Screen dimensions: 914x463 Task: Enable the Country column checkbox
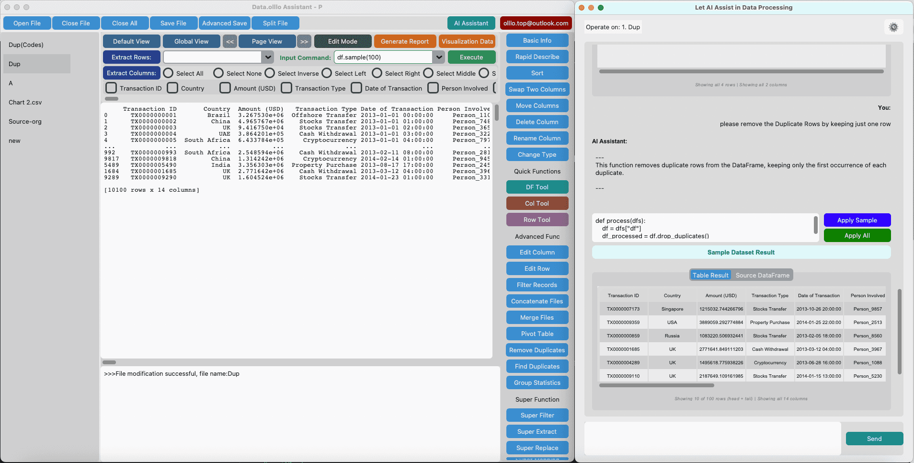pyautogui.click(x=172, y=88)
